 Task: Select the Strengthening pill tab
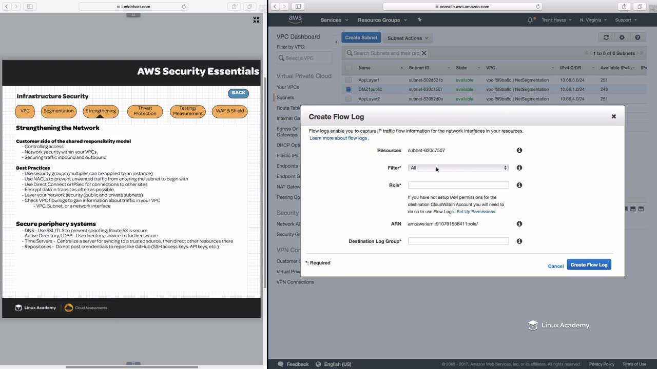101,111
